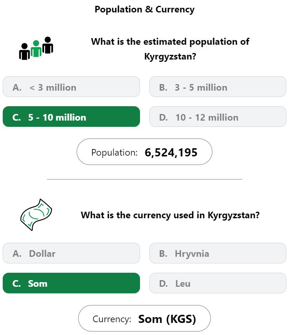
Task: Select the highlighted Som answer
Action: [71, 283]
